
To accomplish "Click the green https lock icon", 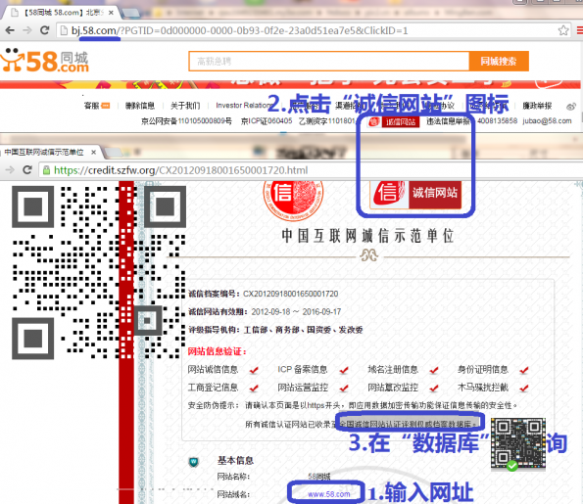I will [x=46, y=170].
